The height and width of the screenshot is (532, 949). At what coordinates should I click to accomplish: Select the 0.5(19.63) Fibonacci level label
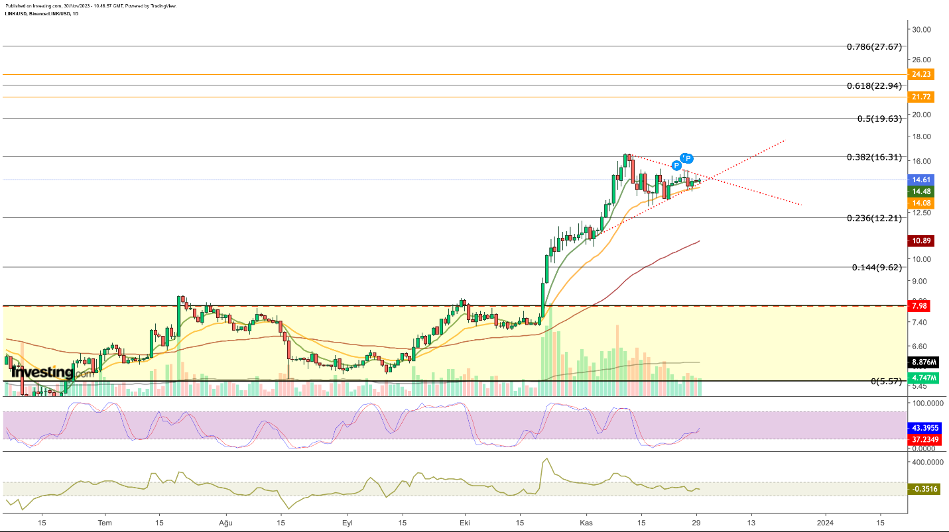879,119
